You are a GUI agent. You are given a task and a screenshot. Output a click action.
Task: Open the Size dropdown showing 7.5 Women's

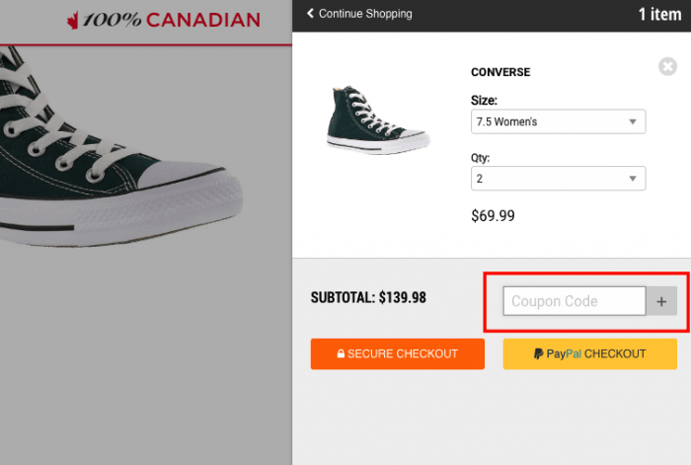558,122
